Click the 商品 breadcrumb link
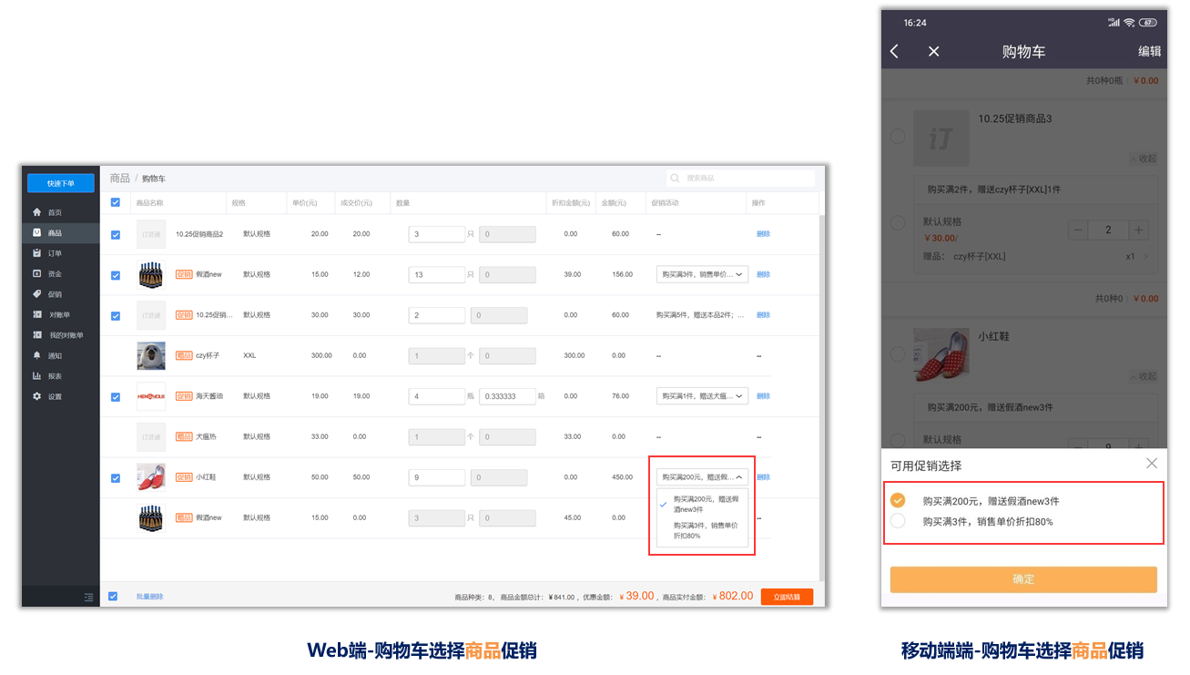The width and height of the screenshot is (1190, 675). (120, 179)
